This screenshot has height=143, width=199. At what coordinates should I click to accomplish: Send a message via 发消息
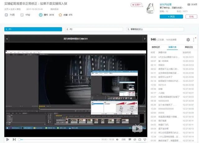pos(192,4)
